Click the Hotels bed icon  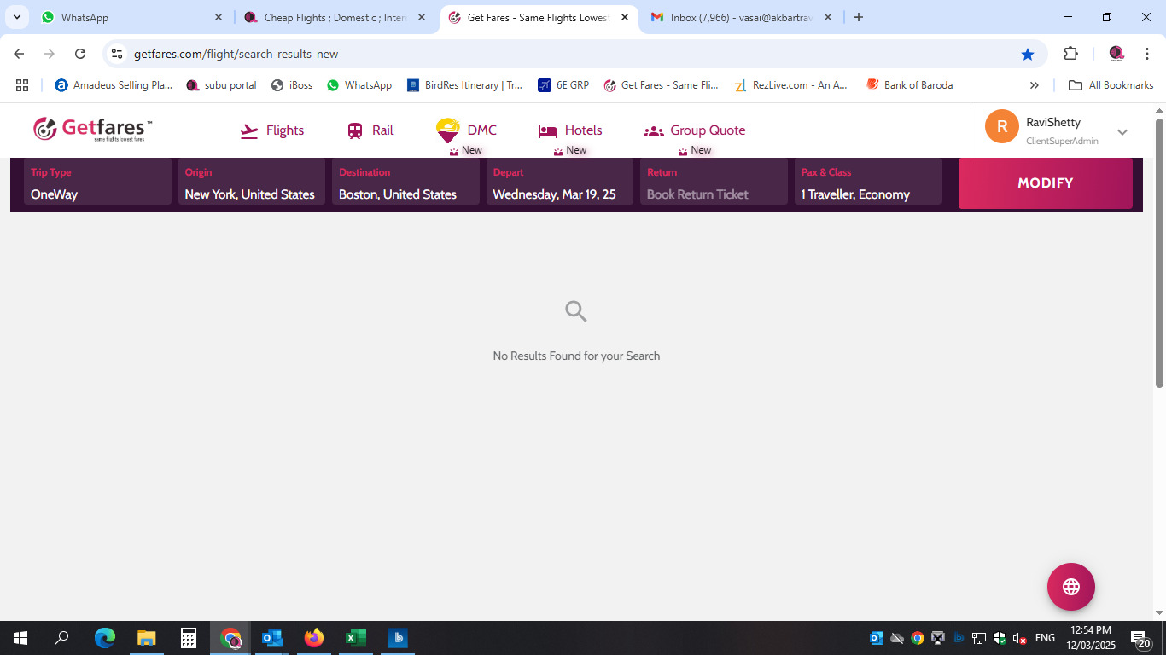[x=547, y=131]
